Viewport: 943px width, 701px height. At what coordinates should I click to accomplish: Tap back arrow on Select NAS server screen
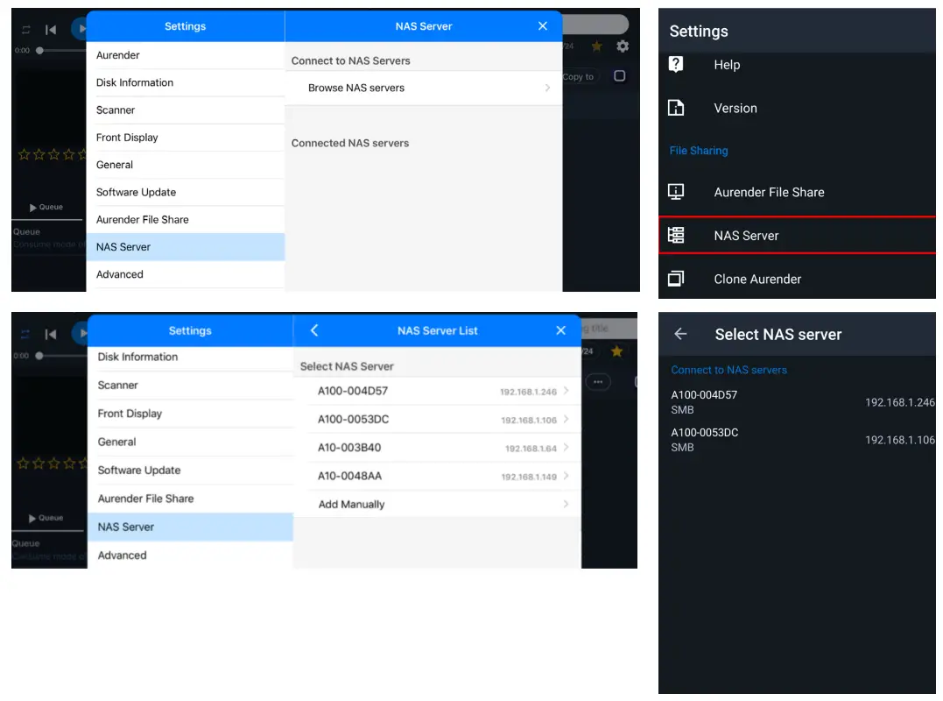pos(680,334)
